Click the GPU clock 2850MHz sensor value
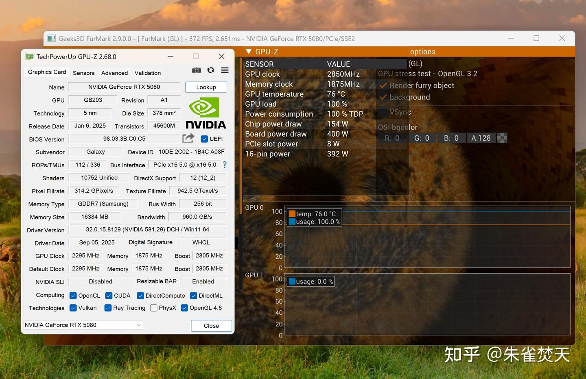The width and height of the screenshot is (586, 379). [343, 74]
